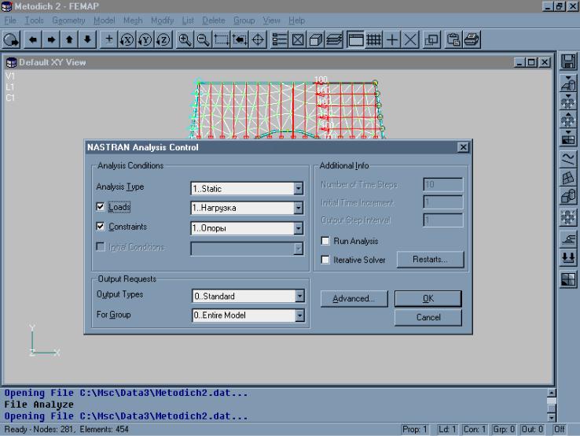This screenshot has width=580, height=436.
Task: Click message pane scrollbar down arrow
Action: coord(551,417)
